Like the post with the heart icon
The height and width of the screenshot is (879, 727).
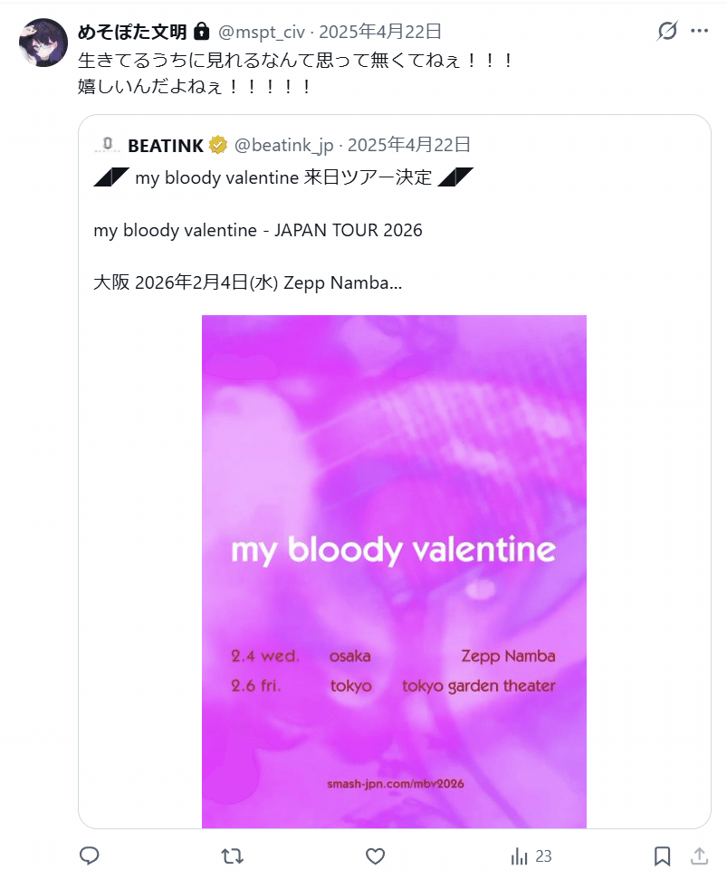click(x=375, y=855)
